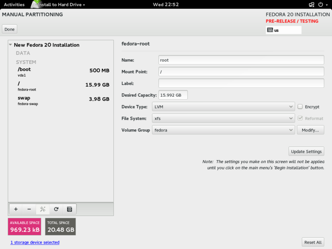Click Reset All button
The image size is (332, 249).
tap(313, 242)
